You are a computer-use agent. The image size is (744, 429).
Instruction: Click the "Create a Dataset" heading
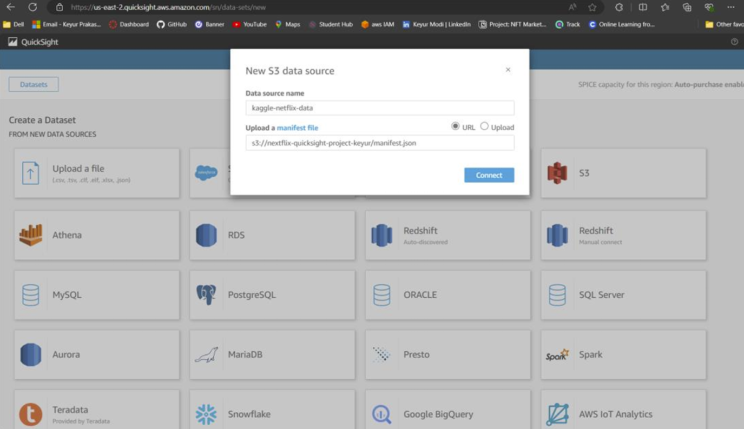(42, 120)
